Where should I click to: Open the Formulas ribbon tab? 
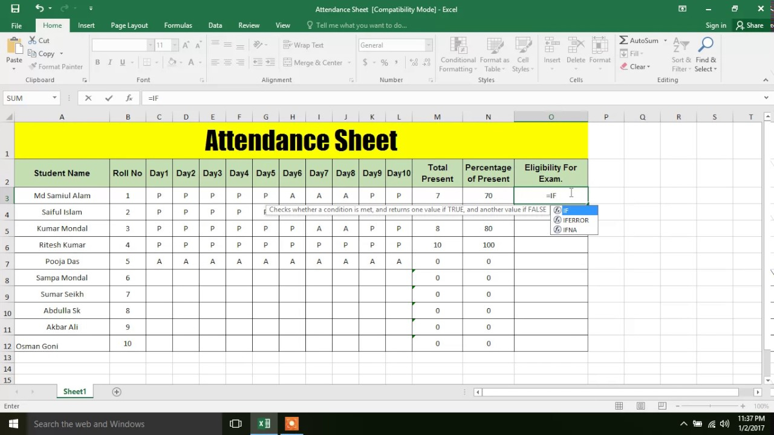point(178,25)
